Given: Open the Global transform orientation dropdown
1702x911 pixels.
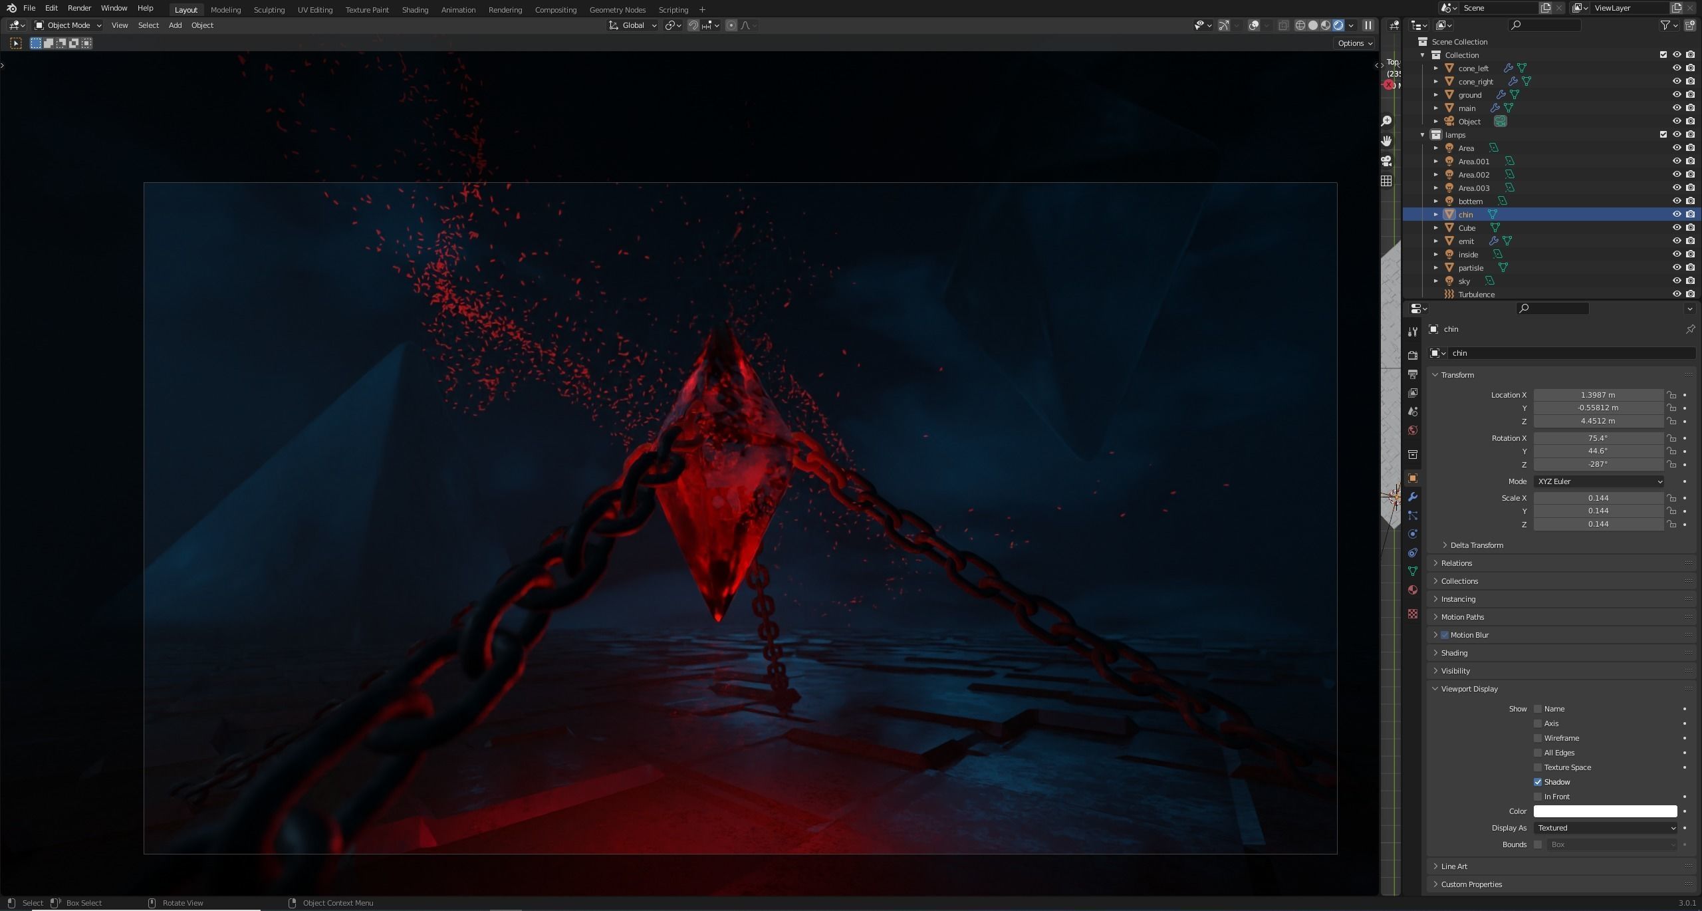Looking at the screenshot, I should coord(633,25).
